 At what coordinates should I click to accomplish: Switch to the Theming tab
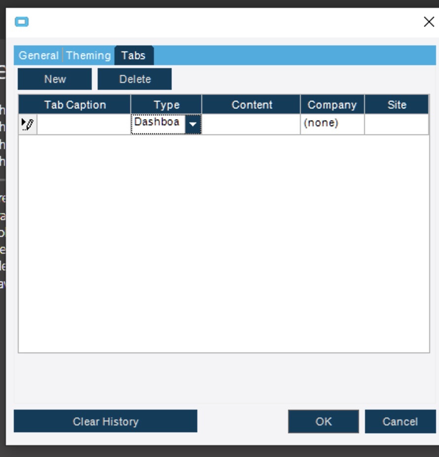89,56
